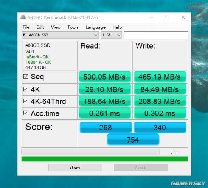This screenshot has height=188, width=208.
Task: Close the AS SSD Benchmark window
Action: click(x=183, y=17)
